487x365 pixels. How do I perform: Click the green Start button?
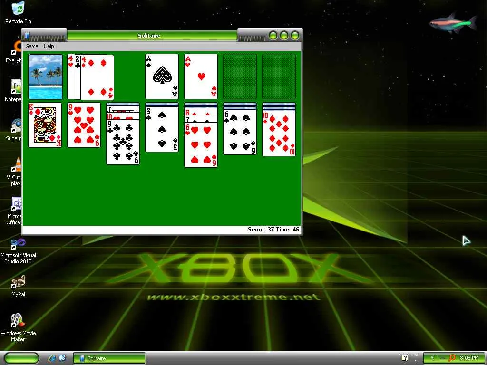[x=21, y=358]
